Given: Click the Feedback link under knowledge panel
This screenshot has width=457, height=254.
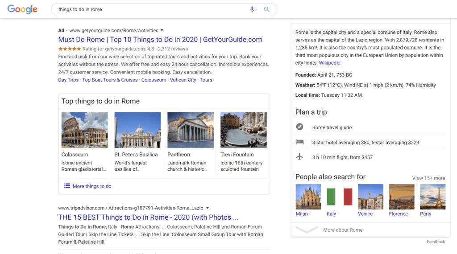Looking at the screenshot, I should [x=436, y=242].
